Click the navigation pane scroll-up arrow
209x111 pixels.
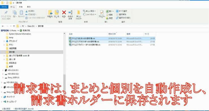[x=64, y=33]
